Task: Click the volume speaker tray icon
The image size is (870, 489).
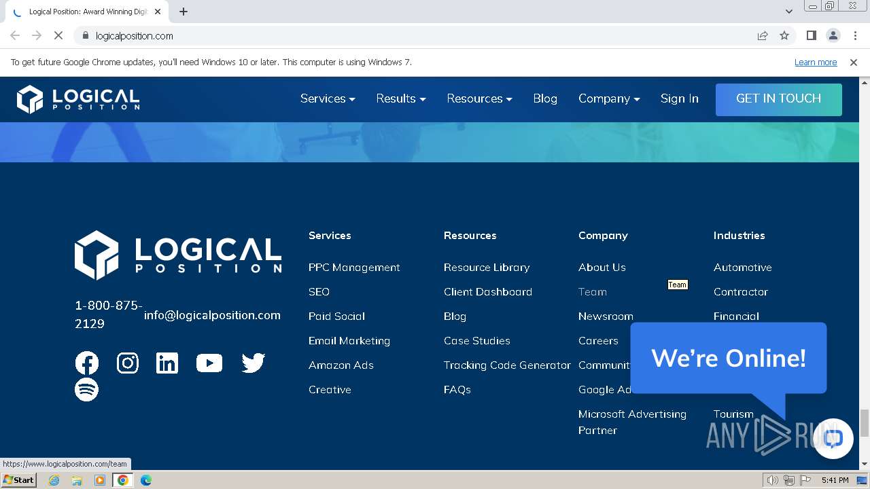Action: [x=773, y=480]
